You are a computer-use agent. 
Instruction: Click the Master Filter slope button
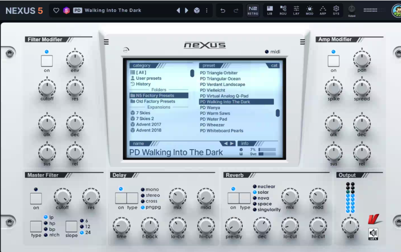click(71, 226)
